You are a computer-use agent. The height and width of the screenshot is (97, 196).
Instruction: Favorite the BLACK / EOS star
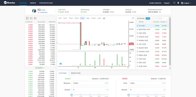point(138,48)
